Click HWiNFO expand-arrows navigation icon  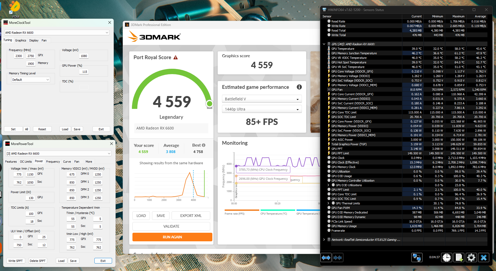[x=326, y=258]
